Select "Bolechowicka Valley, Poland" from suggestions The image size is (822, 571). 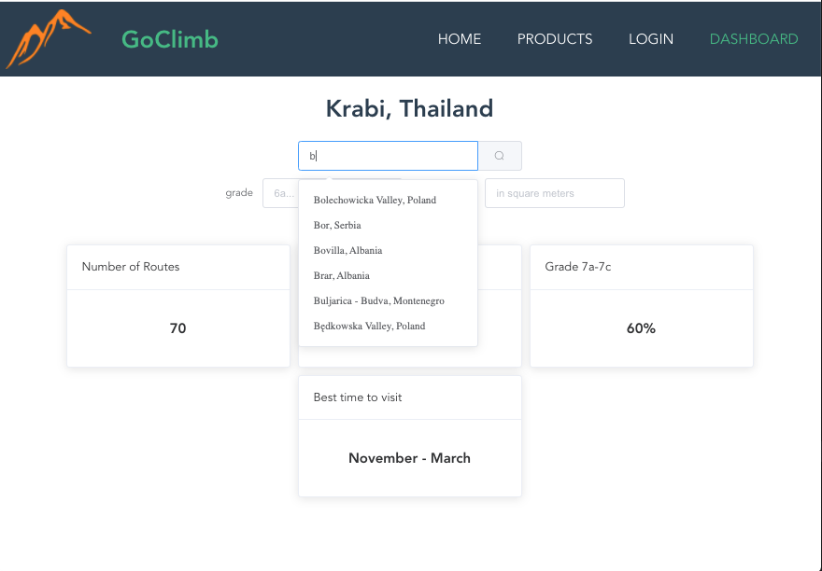(x=374, y=200)
